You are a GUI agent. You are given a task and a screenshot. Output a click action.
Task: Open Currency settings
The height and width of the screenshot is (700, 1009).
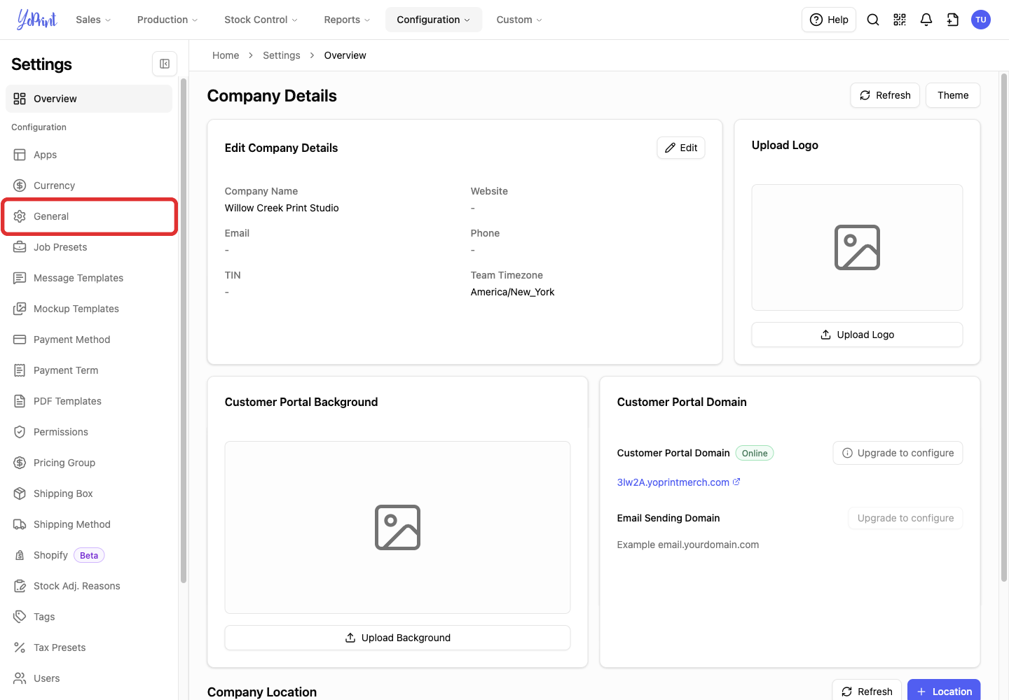click(x=89, y=185)
